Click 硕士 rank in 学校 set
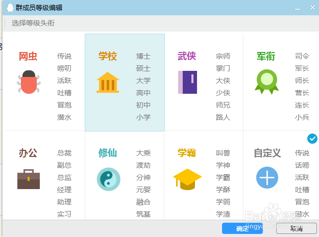Viewport: 319px width, 237px height. 143,68
